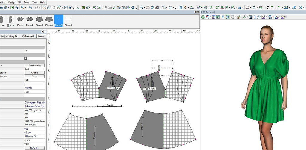Click the Cut scissors icon in toolbar
This screenshot has height=150, width=306.
(45, 7)
